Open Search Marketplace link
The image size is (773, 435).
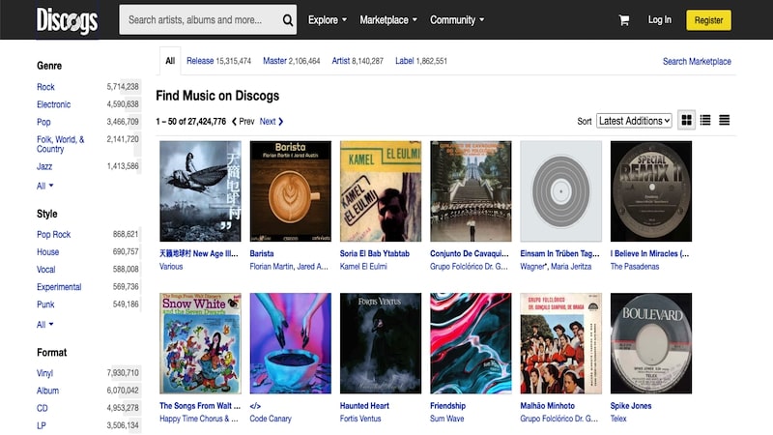pos(697,61)
